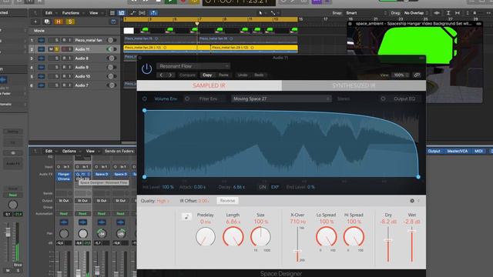Click the flex mode icon in toolbar
This screenshot has height=277, width=493.
tap(142, 13)
